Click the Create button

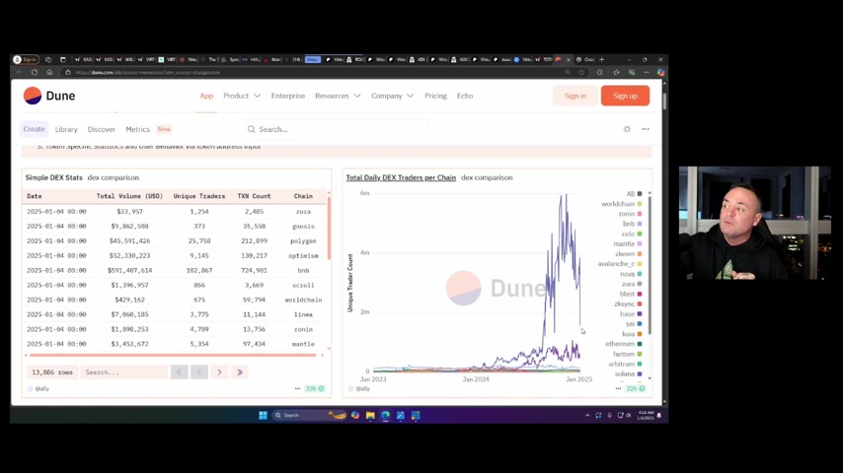pos(34,129)
